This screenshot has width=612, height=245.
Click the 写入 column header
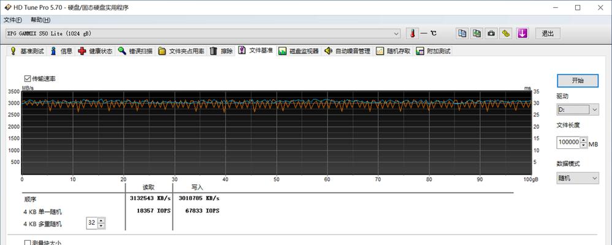[x=197, y=187]
